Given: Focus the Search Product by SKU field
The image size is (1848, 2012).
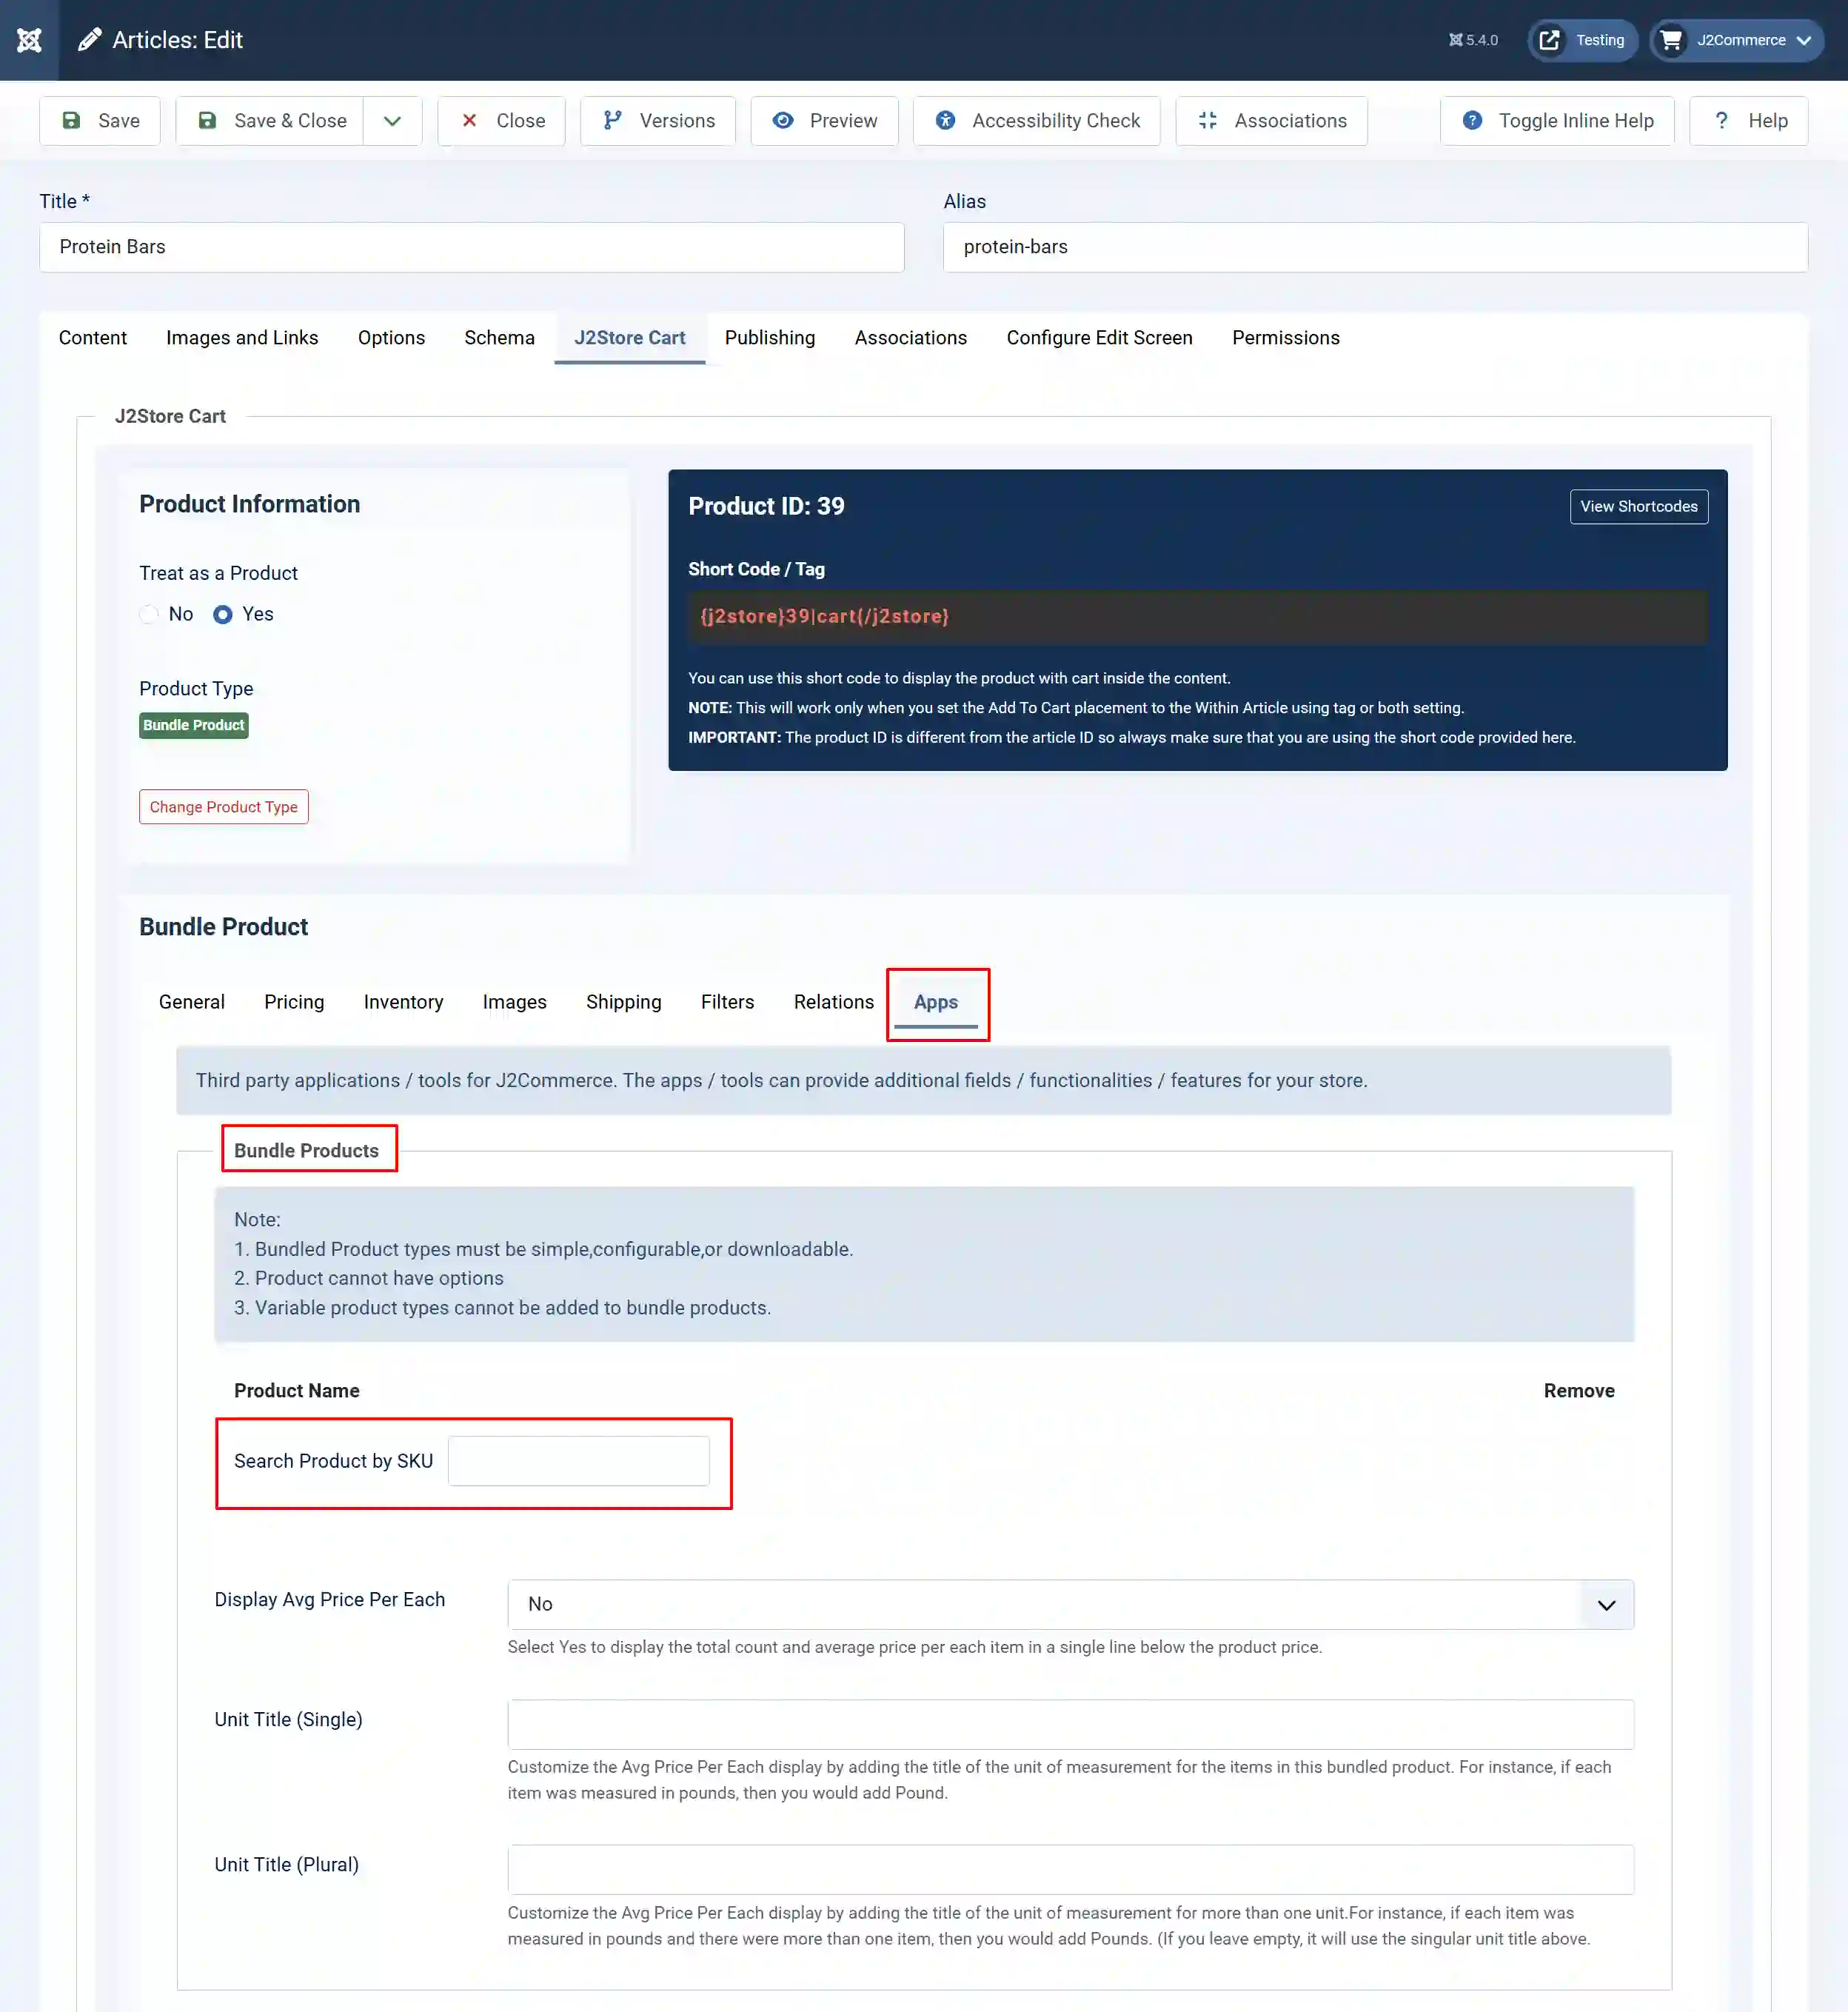Looking at the screenshot, I should [x=579, y=1461].
